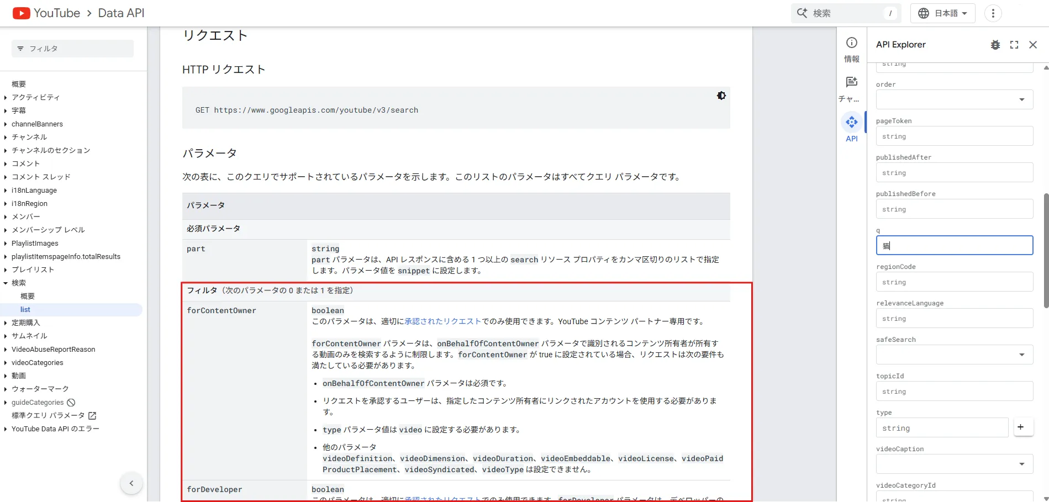Open playlistItemspageInfo.totalResults in sidebar
Viewport: 1049px width, 502px height.
point(66,256)
